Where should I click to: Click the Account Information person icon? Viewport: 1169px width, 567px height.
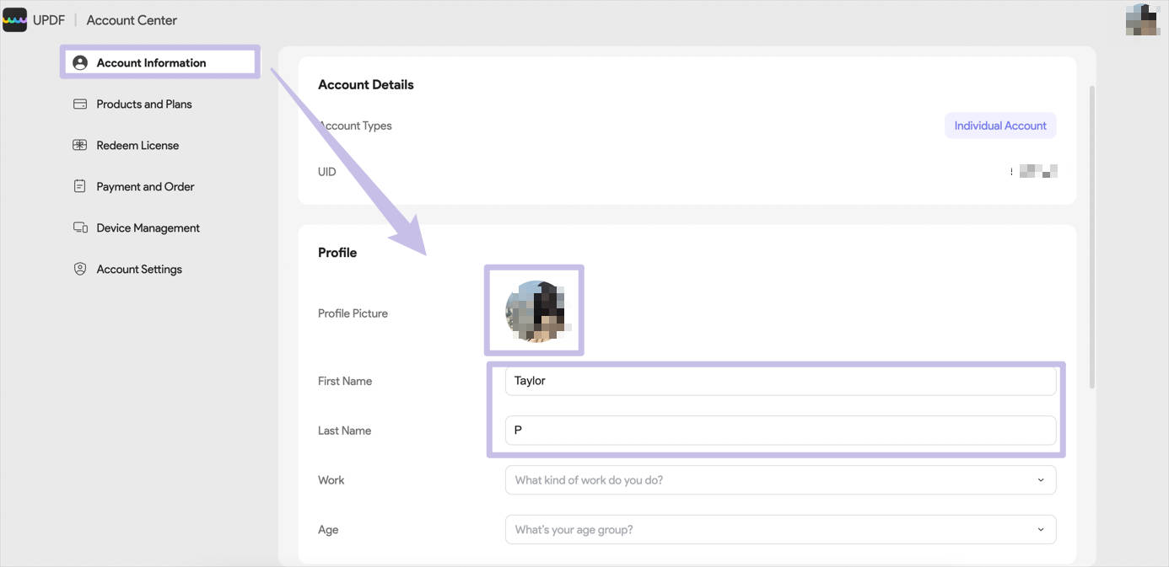(80, 62)
